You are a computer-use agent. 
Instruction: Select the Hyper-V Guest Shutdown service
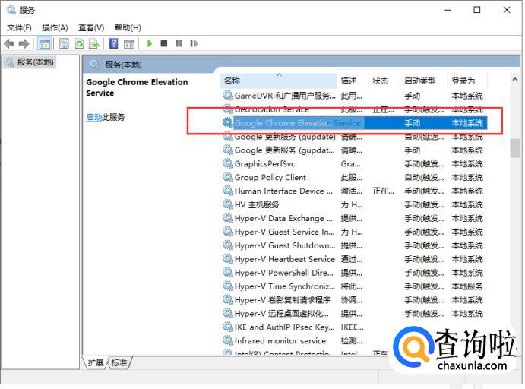click(x=354, y=245)
